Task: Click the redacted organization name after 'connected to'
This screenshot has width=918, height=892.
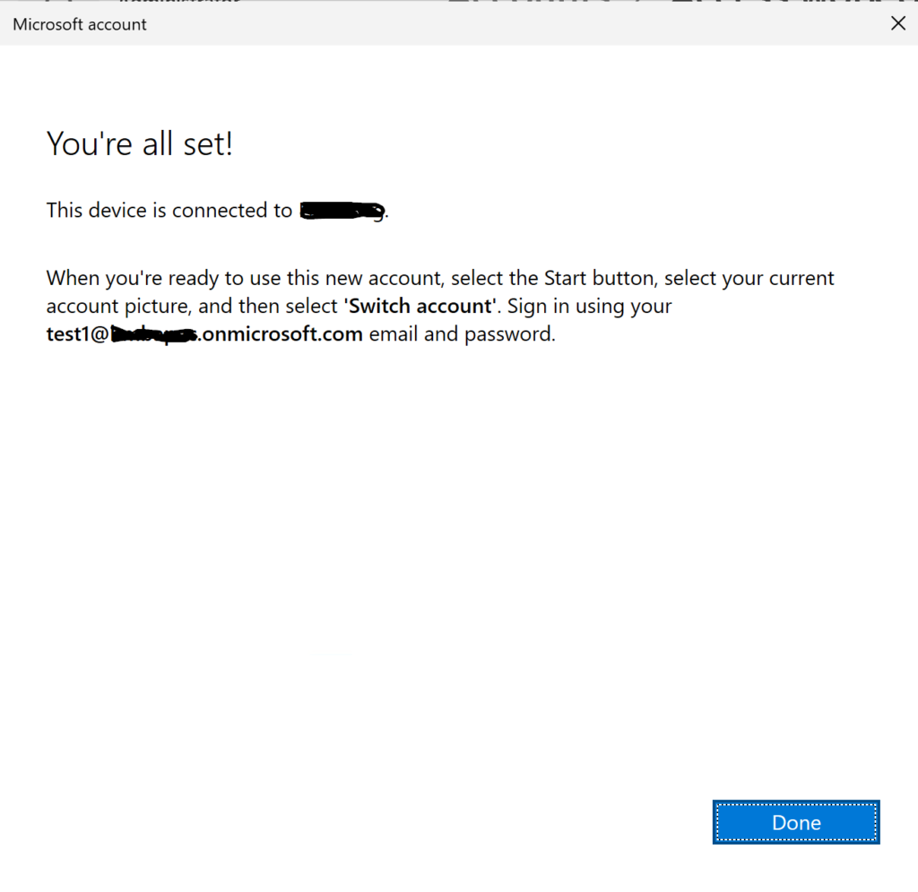Action: (342, 211)
